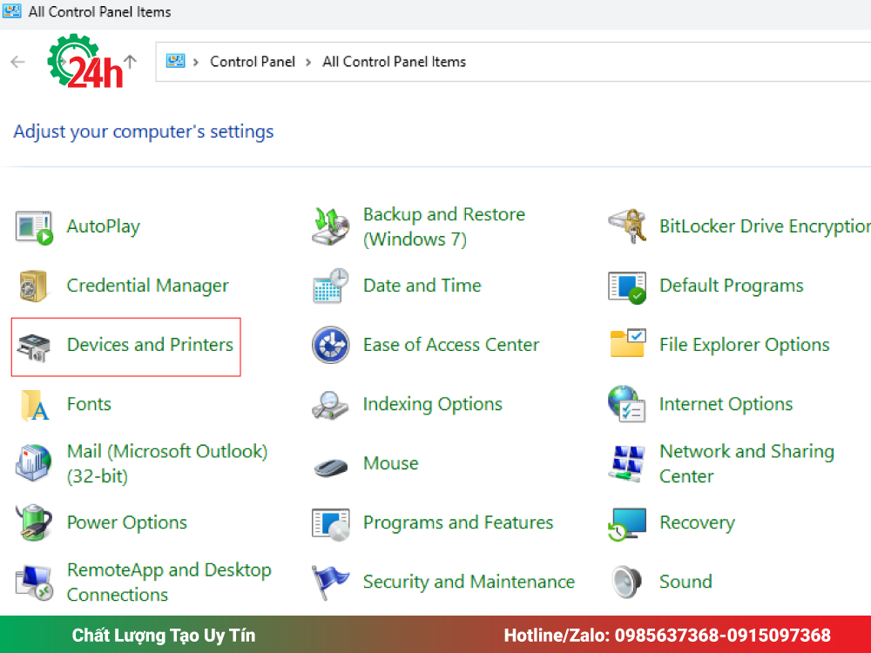This screenshot has width=871, height=653.
Task: Open the Network and Sharing Center link
Action: [746, 464]
